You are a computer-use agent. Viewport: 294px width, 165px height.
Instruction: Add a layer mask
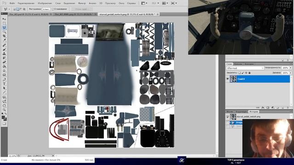[x=268, y=108]
